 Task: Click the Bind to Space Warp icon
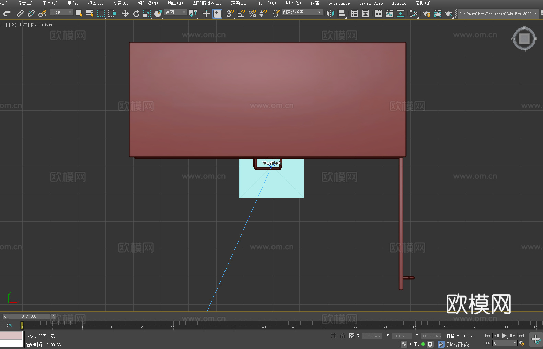click(x=42, y=13)
